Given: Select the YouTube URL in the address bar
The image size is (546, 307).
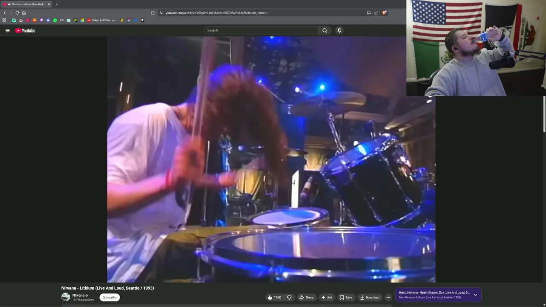Looking at the screenshot, I should click(x=217, y=13).
